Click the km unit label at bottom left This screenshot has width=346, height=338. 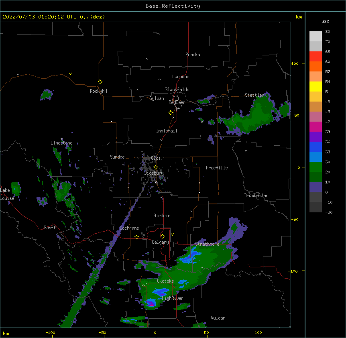[x=6, y=333]
